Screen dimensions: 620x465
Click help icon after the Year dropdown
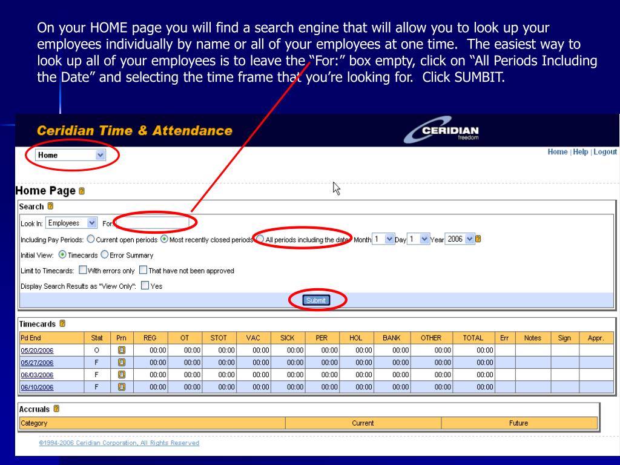coord(478,239)
